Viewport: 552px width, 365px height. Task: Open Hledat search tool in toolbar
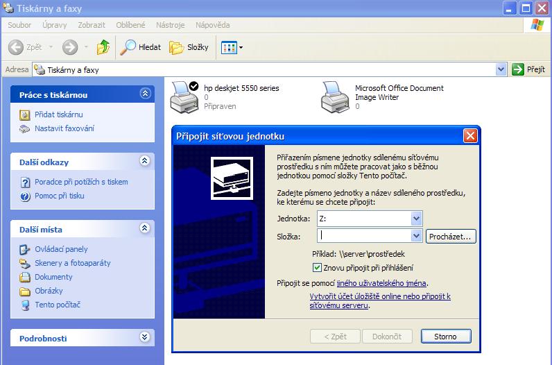click(x=141, y=47)
